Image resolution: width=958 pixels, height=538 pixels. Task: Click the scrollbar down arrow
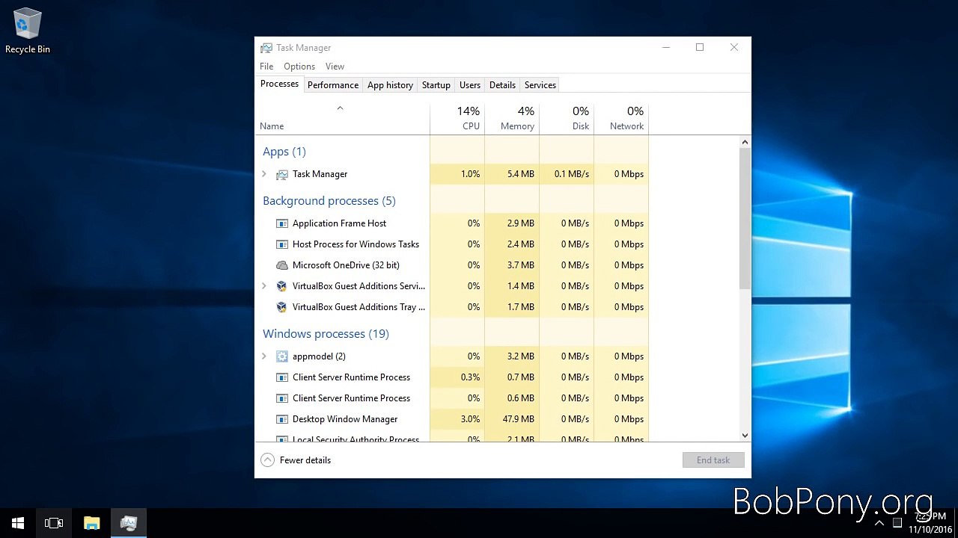(745, 435)
